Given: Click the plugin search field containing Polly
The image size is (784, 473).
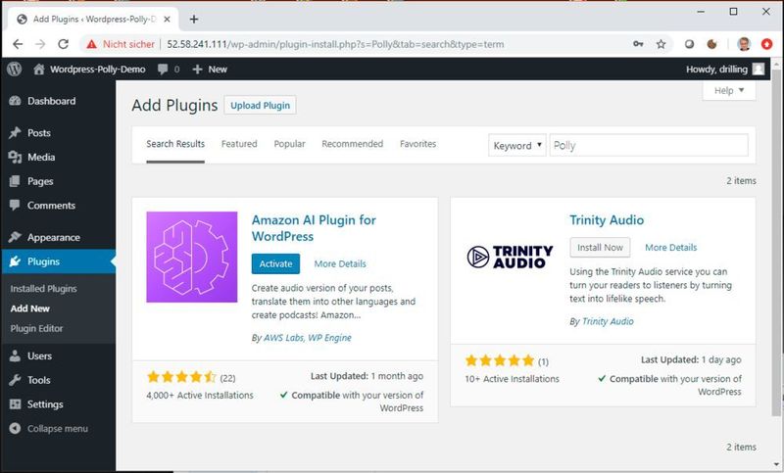Looking at the screenshot, I should coord(649,145).
